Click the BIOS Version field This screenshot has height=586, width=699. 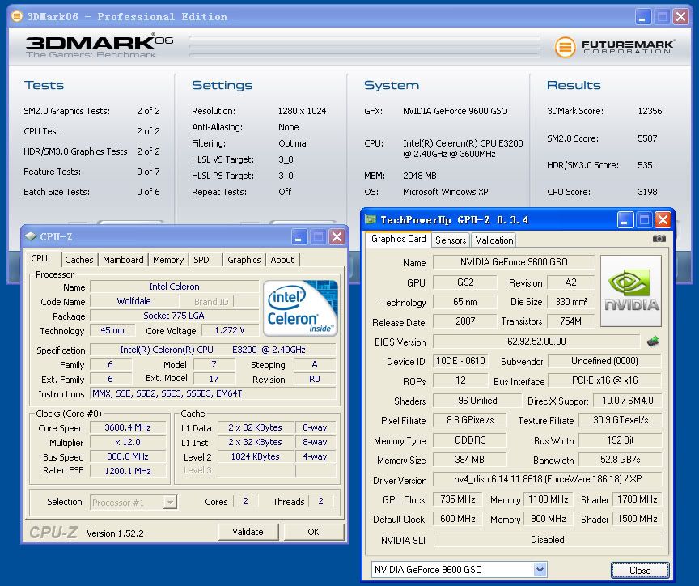(536, 342)
